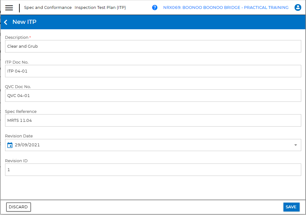Select the Spec and Conformance module title
This screenshot has height=215, width=306.
point(48,8)
